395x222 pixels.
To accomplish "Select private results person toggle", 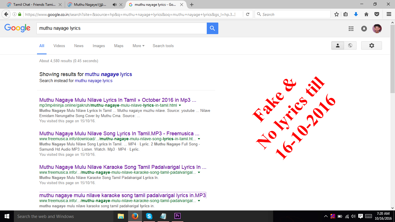I will tap(338, 45).
